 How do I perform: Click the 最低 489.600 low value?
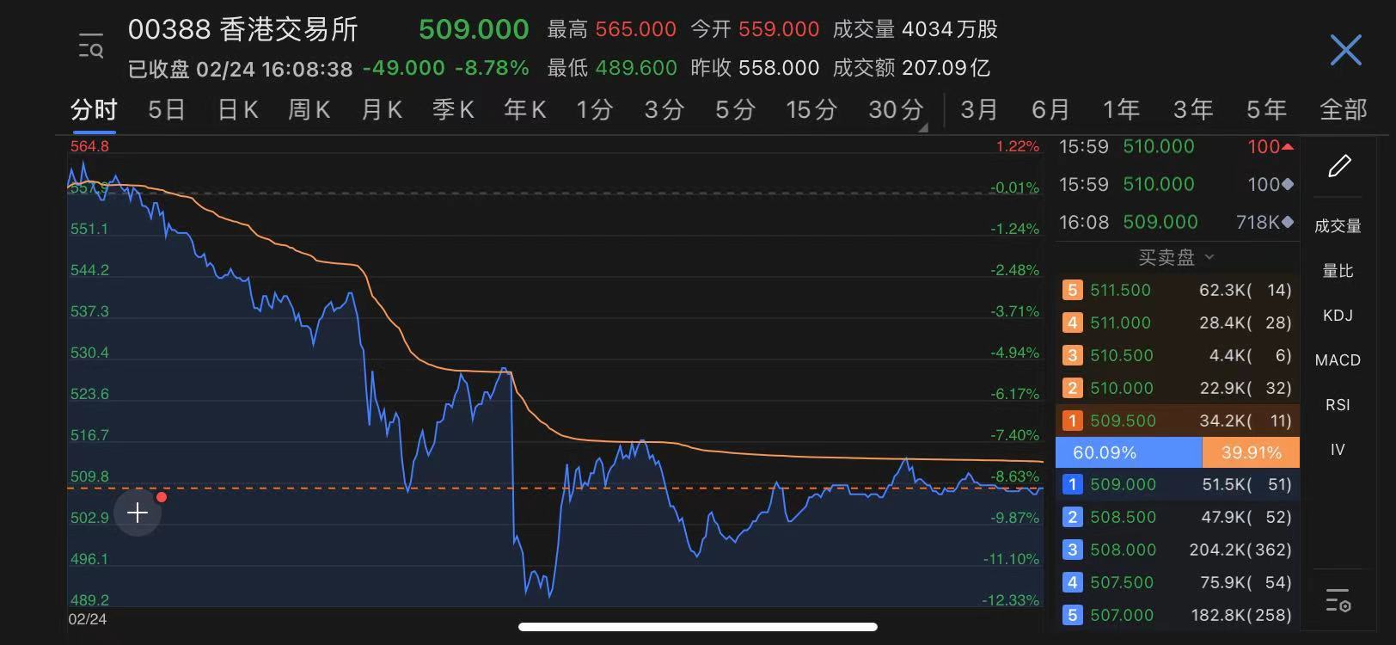pos(612,68)
